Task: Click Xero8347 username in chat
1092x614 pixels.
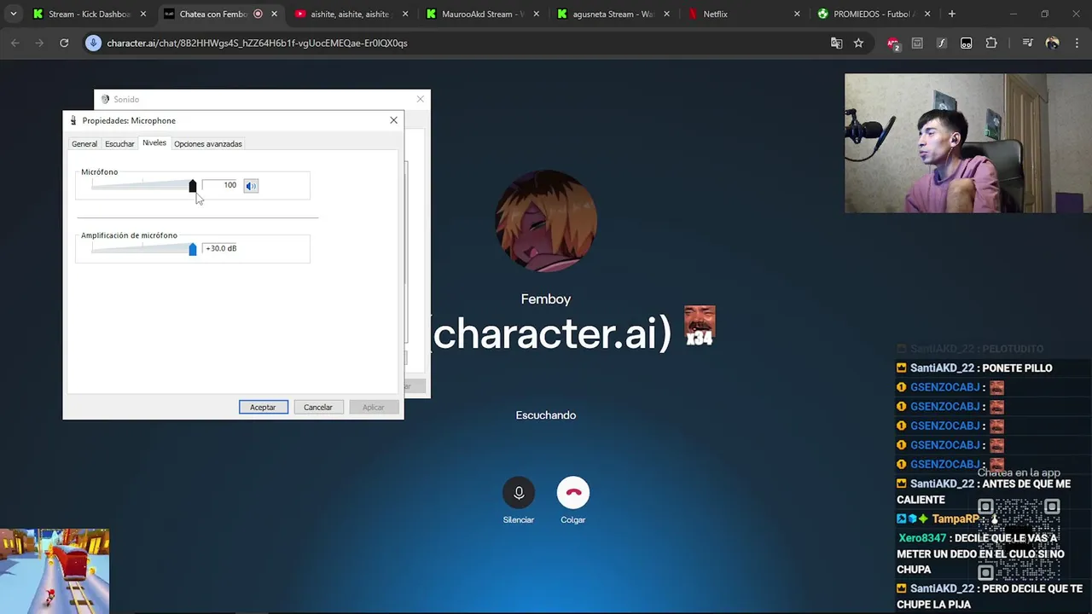Action: [x=922, y=538]
